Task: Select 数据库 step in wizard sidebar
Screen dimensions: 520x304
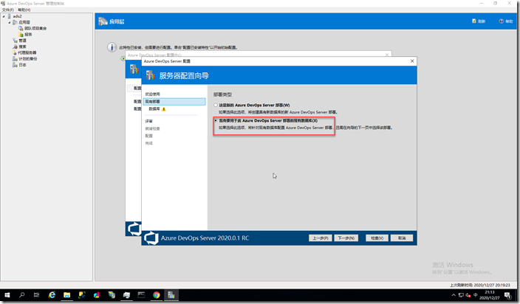Action: click(154, 109)
